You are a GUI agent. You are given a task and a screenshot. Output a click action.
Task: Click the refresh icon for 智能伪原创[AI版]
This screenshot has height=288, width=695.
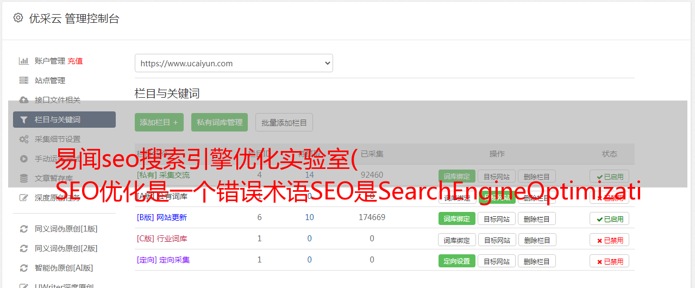(24, 268)
